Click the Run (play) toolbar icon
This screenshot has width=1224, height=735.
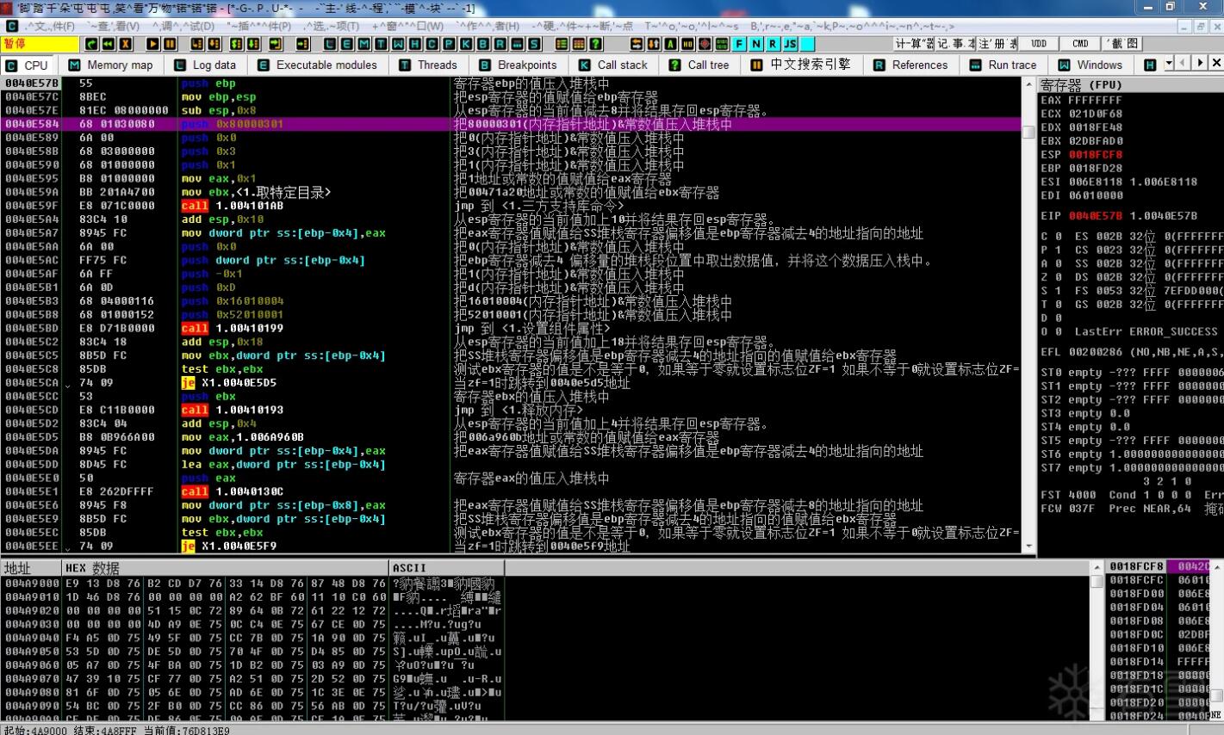tap(152, 44)
